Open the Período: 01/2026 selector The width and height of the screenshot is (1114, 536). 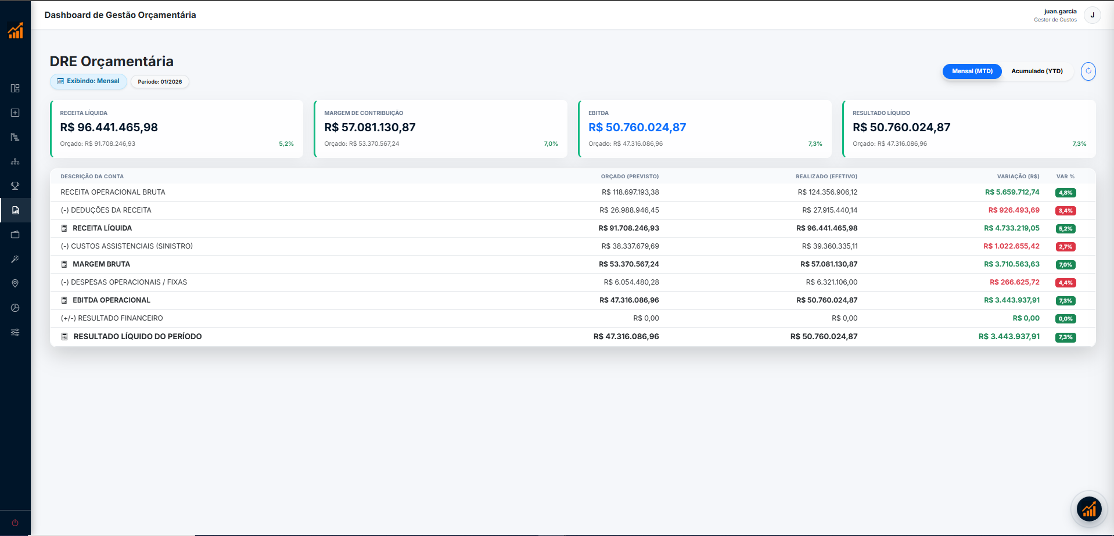(x=160, y=82)
